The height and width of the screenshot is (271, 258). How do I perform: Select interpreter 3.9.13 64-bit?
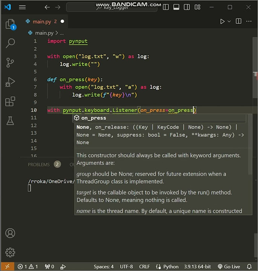point(197,267)
